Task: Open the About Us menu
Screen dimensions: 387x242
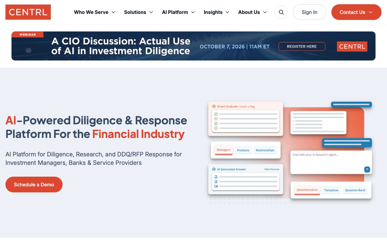Action: (x=252, y=12)
